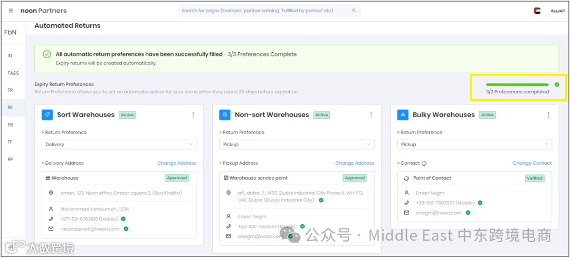Image resolution: width=570 pixels, height=258 pixels.
Task: Open Non-sort Warehouses three-dot menu
Action: pos(371,115)
